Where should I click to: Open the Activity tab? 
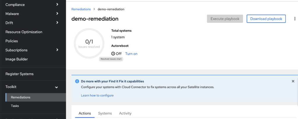[x=125, y=113]
